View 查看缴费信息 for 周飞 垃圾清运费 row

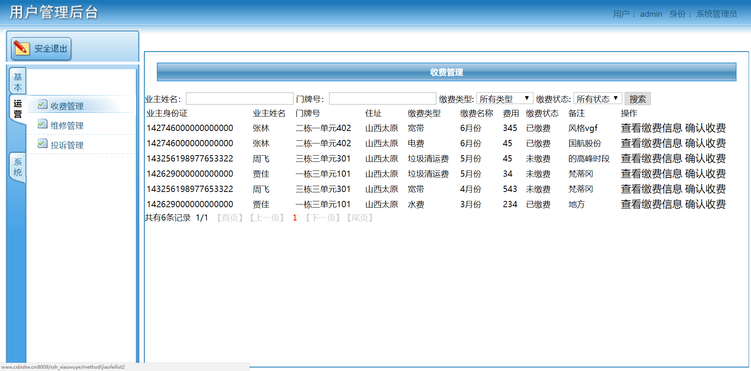pyautogui.click(x=652, y=158)
